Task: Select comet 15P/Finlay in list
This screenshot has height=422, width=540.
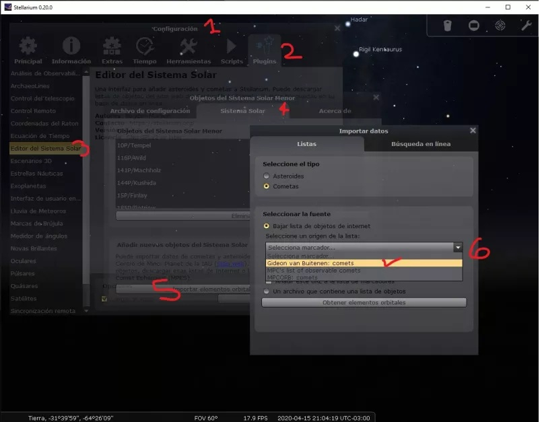Action: click(183, 195)
